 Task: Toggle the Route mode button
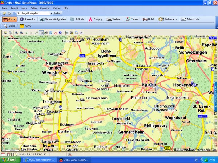tap(10, 19)
